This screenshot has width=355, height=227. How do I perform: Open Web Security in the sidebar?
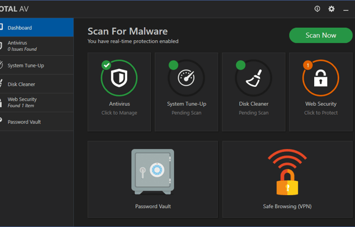pos(37,103)
